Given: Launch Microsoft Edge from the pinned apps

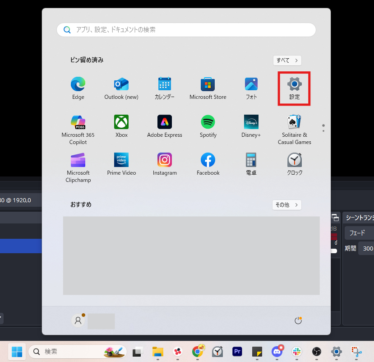Looking at the screenshot, I should click(x=78, y=84).
